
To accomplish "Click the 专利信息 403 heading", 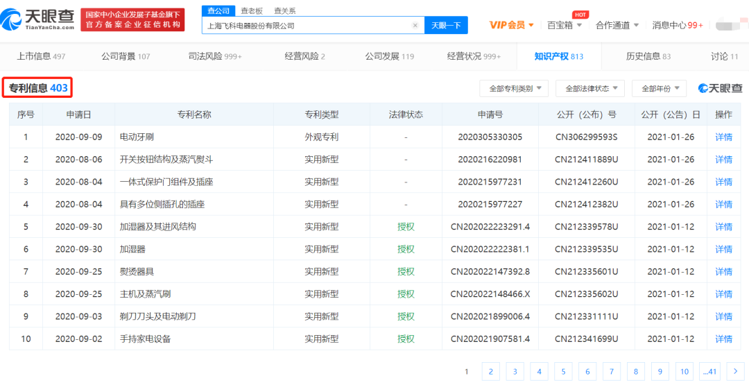I will click(x=38, y=88).
